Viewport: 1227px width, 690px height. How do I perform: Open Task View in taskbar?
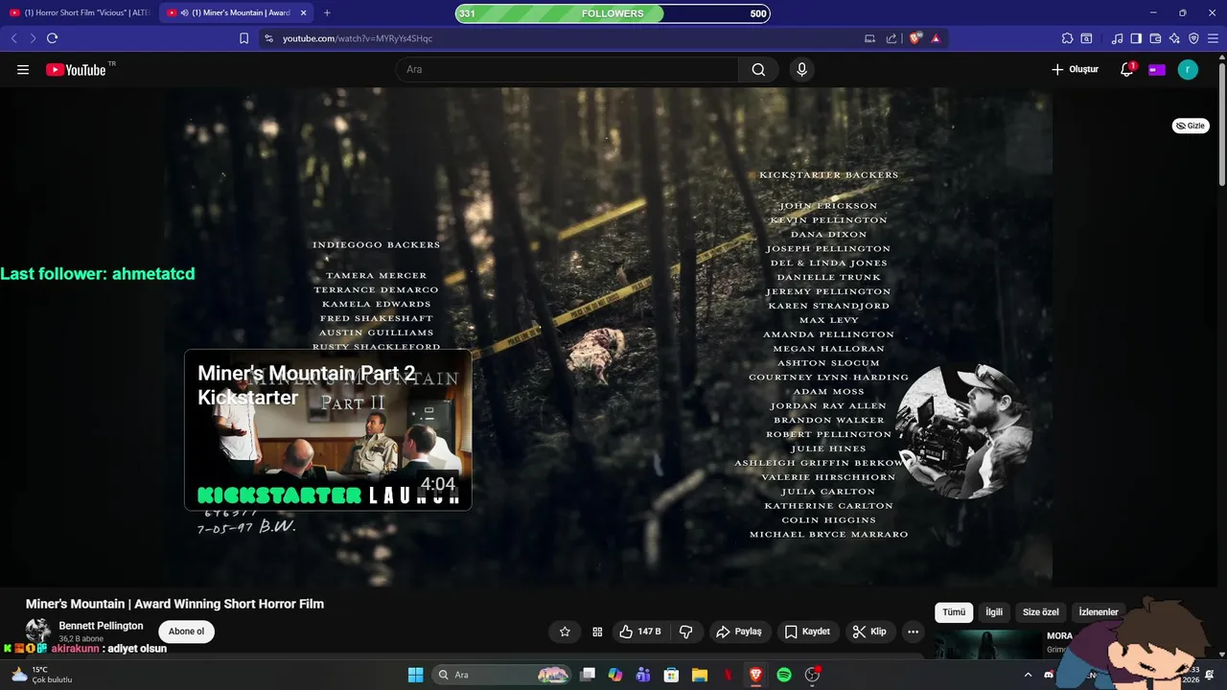588,675
